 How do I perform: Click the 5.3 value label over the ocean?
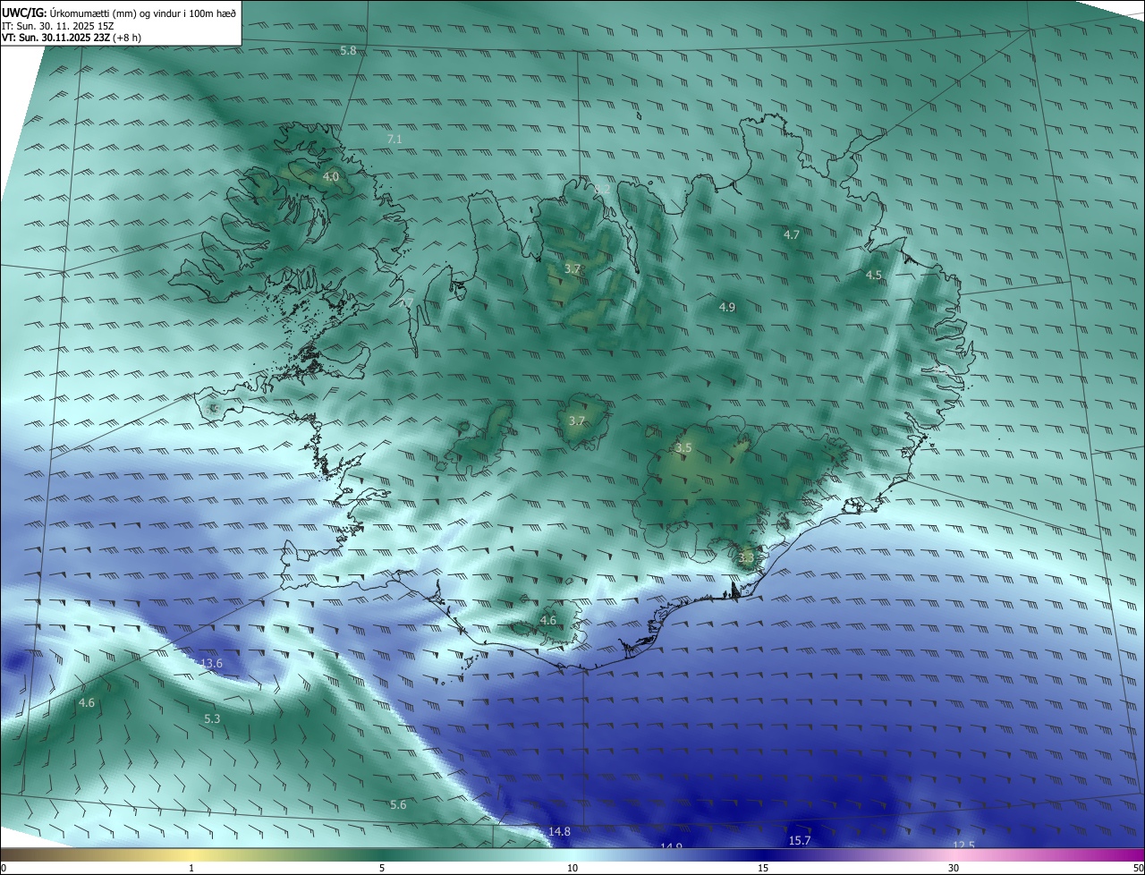coord(212,719)
